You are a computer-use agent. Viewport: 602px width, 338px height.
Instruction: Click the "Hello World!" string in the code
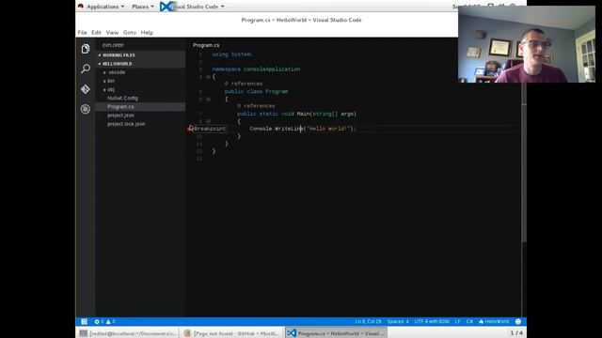coord(328,129)
